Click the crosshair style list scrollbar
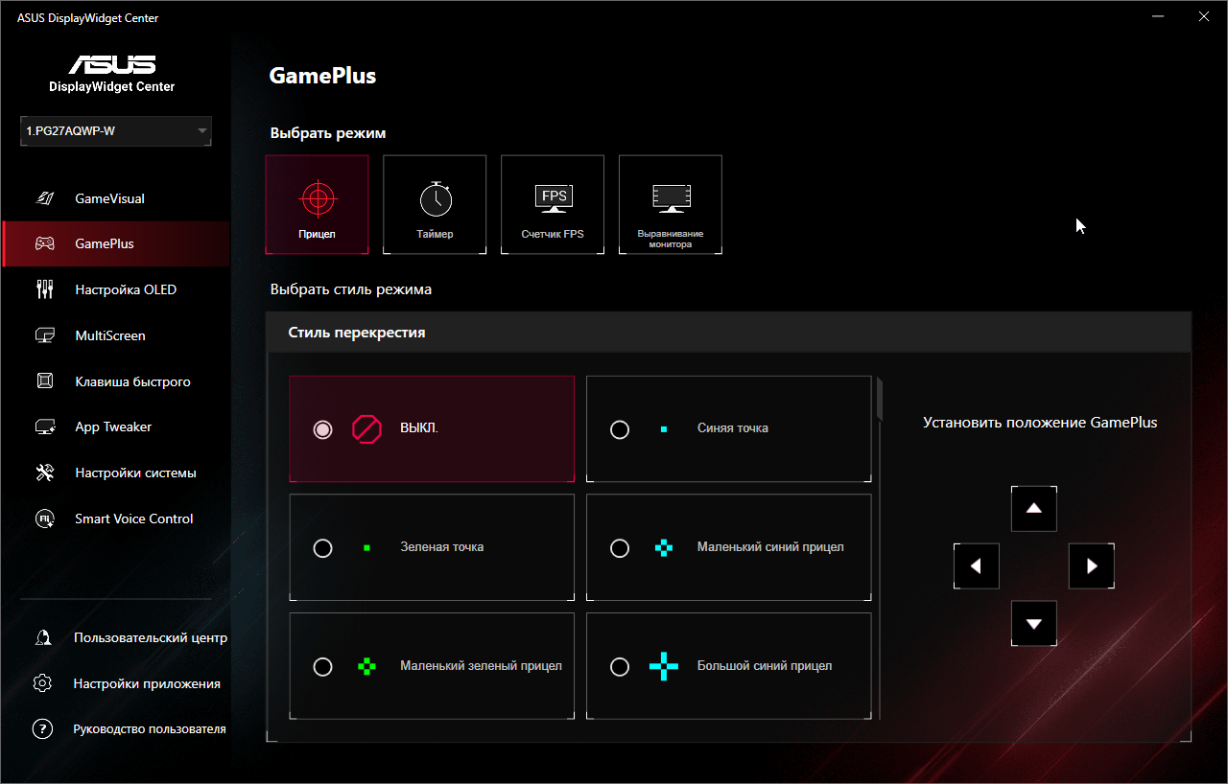 pos(880,398)
